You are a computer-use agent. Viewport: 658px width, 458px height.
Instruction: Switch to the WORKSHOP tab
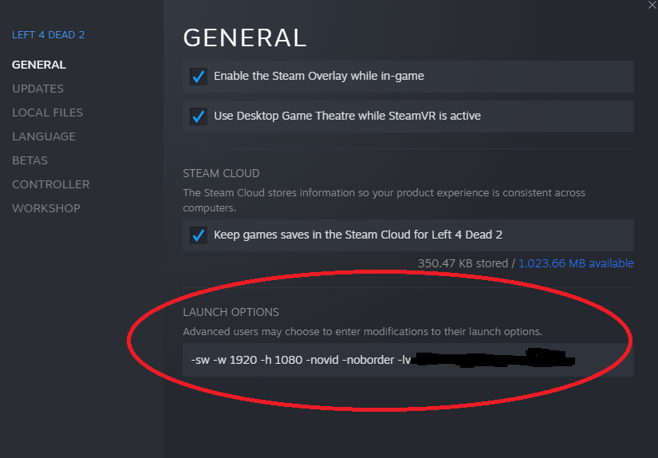click(46, 208)
